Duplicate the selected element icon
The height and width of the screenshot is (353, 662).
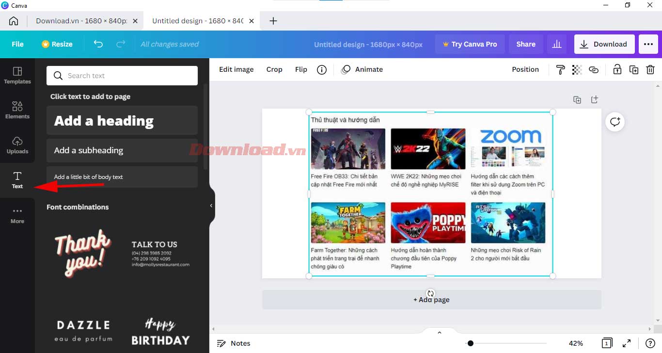(633, 70)
